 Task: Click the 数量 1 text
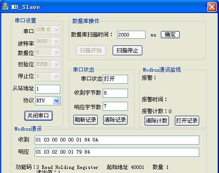[x=160, y=167]
